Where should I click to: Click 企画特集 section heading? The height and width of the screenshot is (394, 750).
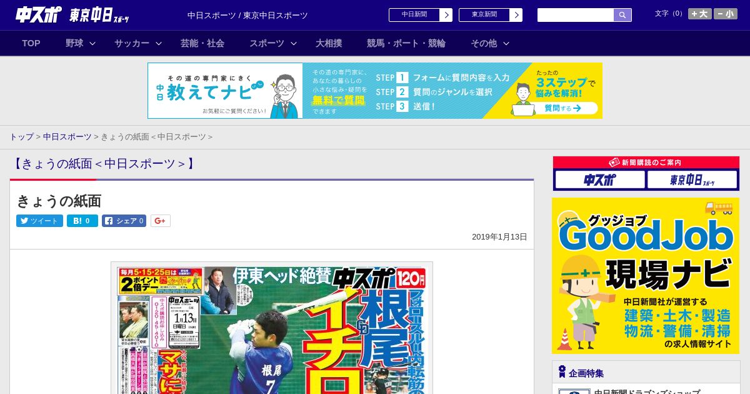pos(586,373)
